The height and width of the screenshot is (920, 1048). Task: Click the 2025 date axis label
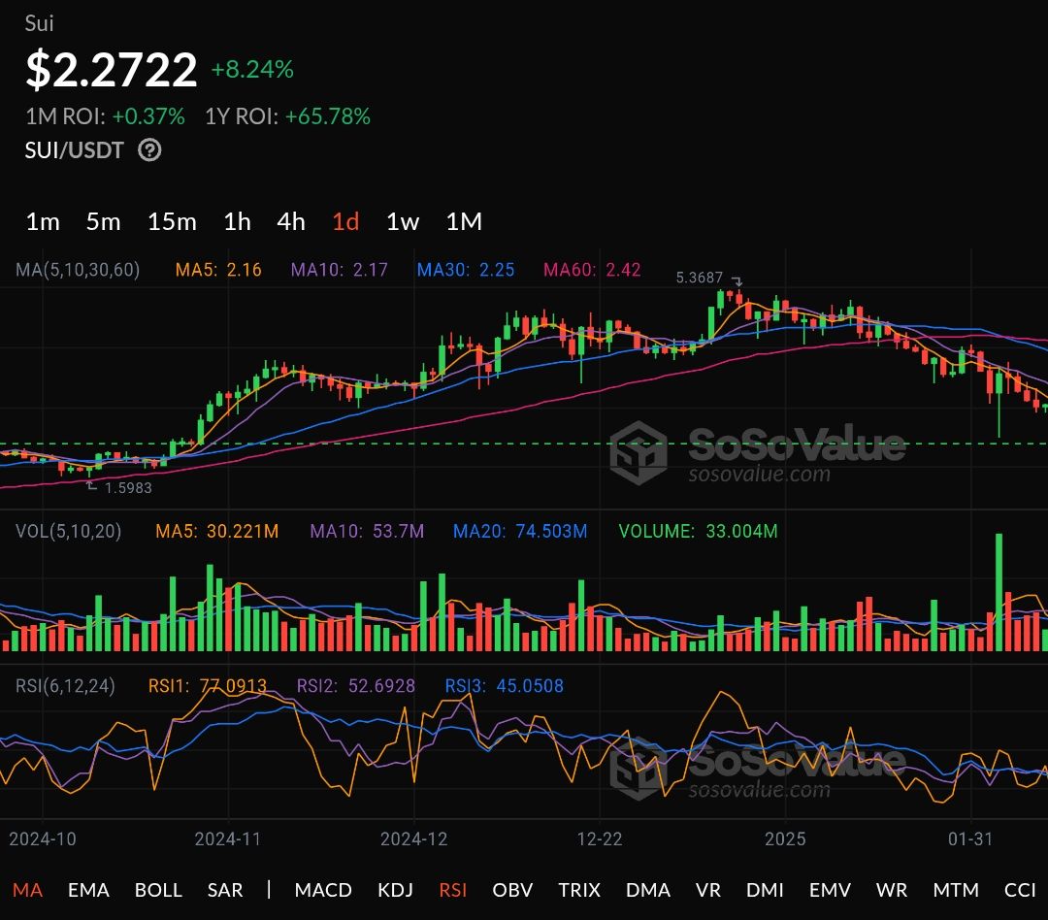[785, 838]
